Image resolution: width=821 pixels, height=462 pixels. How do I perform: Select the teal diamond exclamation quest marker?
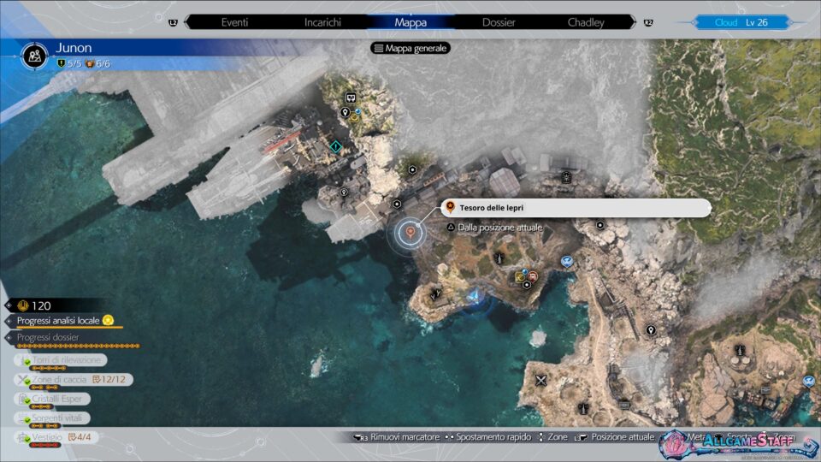pyautogui.click(x=335, y=147)
